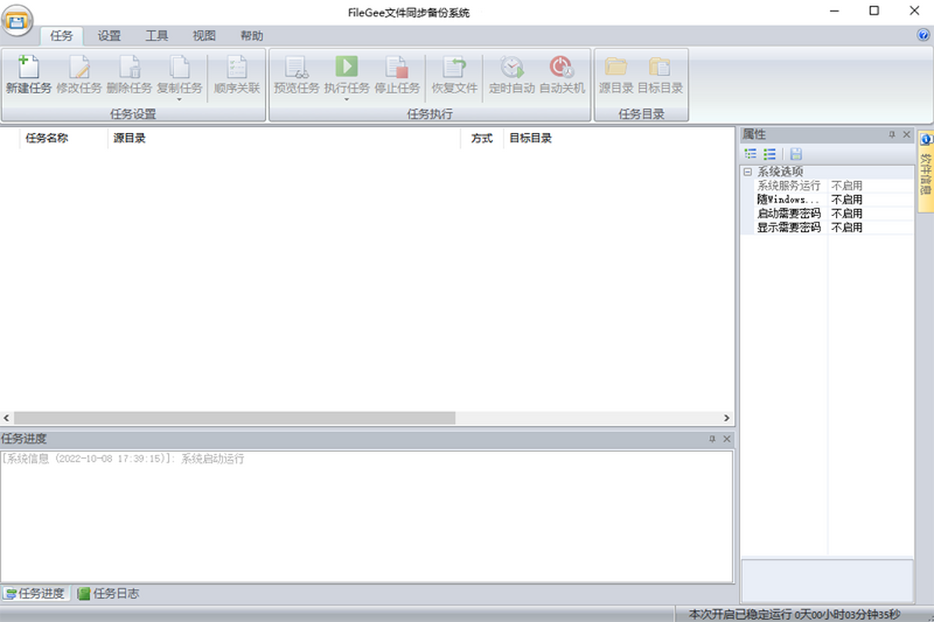Toggle auto-hide on the 任务进度 panel
The image size is (934, 622).
point(712,439)
